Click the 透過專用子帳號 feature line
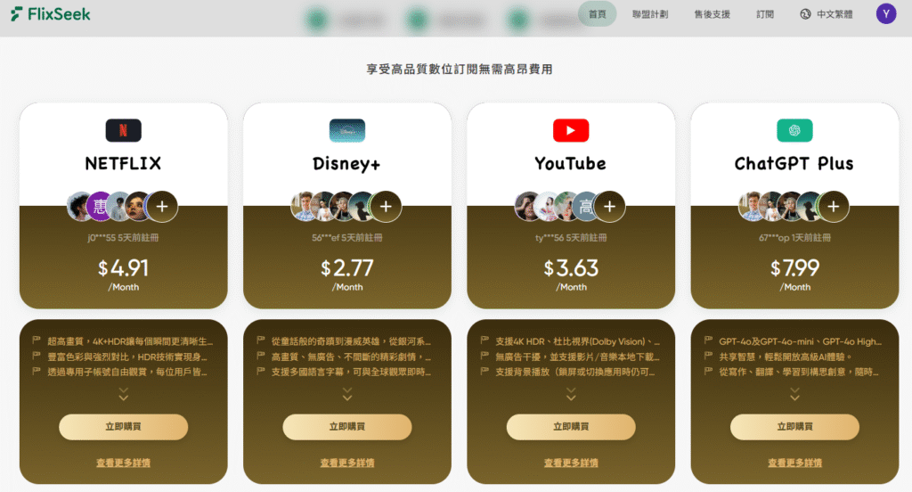 (127, 372)
